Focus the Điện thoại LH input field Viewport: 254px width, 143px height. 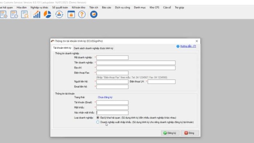(x=161, y=82)
